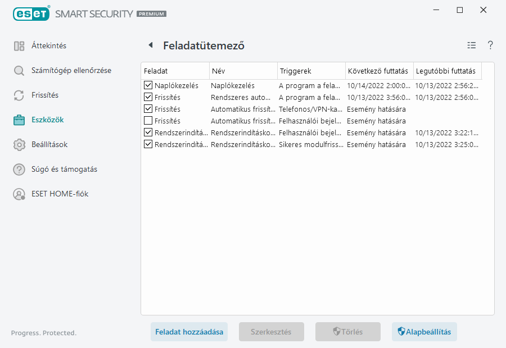Click the help question mark icon
This screenshot has width=506, height=348.
coord(490,45)
